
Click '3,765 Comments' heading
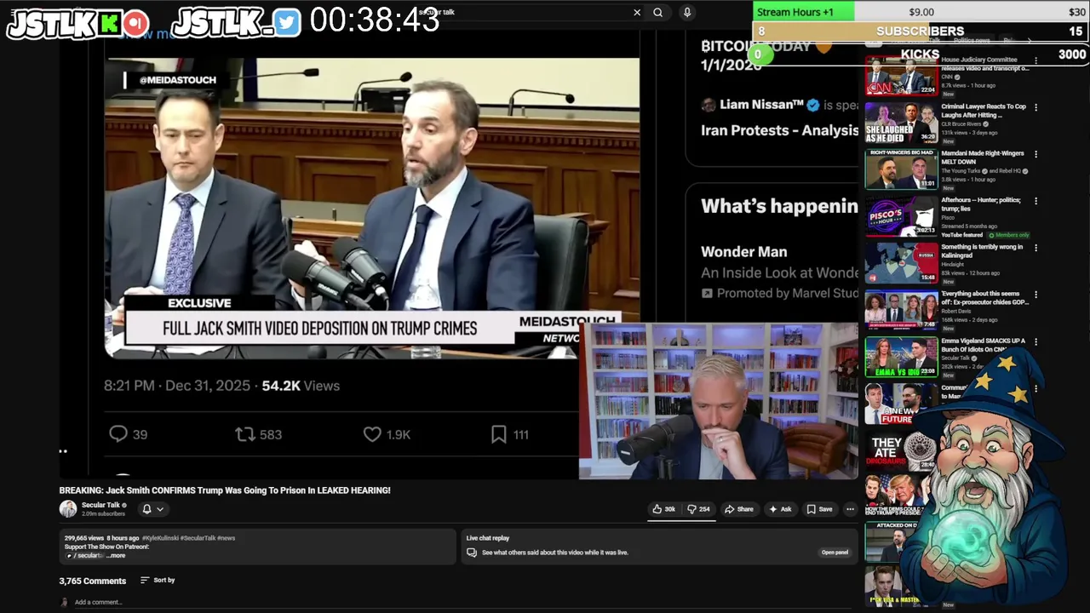pyautogui.click(x=92, y=581)
